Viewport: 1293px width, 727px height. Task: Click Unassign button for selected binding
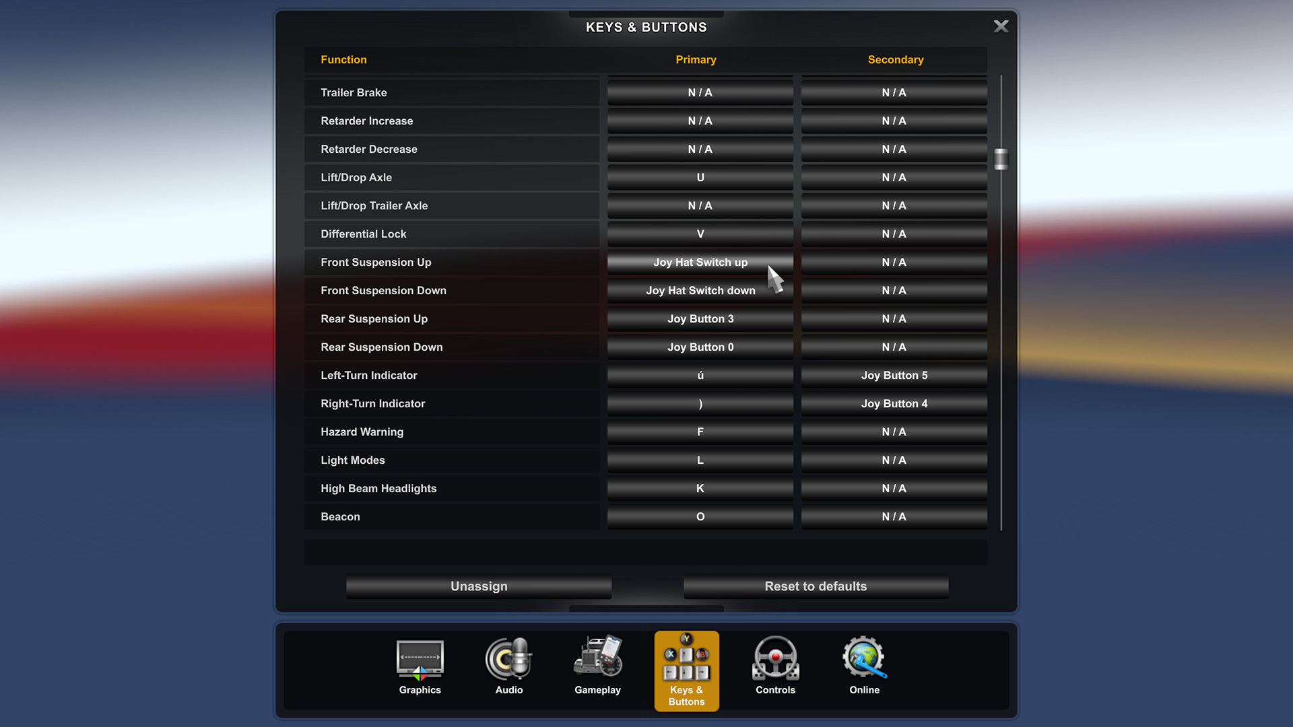[479, 586]
